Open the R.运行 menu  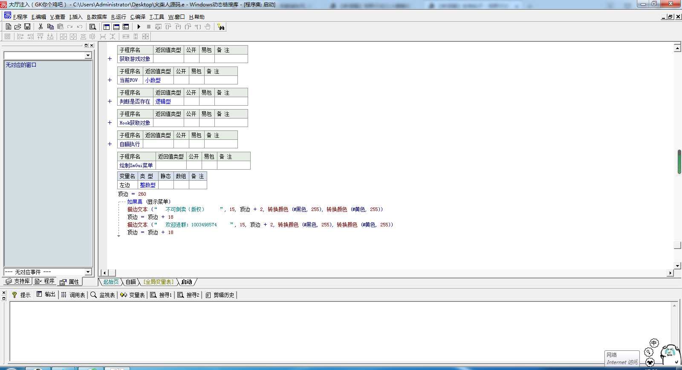tap(118, 17)
